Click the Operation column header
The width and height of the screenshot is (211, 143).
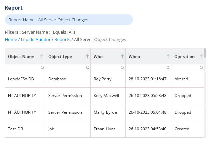tap(188, 56)
